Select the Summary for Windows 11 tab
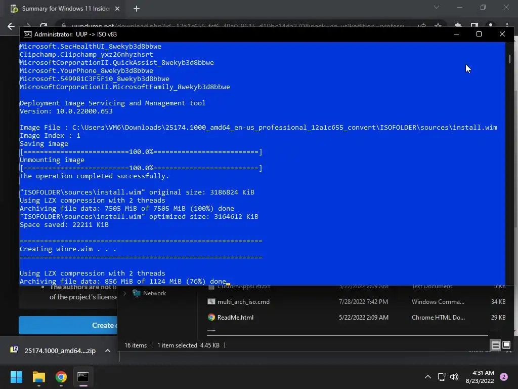The image size is (518, 389). 65,9
